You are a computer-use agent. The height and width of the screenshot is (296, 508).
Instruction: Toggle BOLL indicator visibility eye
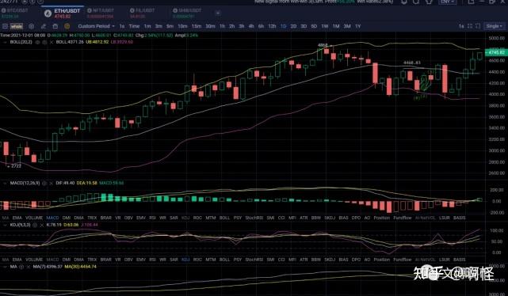(x=37, y=43)
